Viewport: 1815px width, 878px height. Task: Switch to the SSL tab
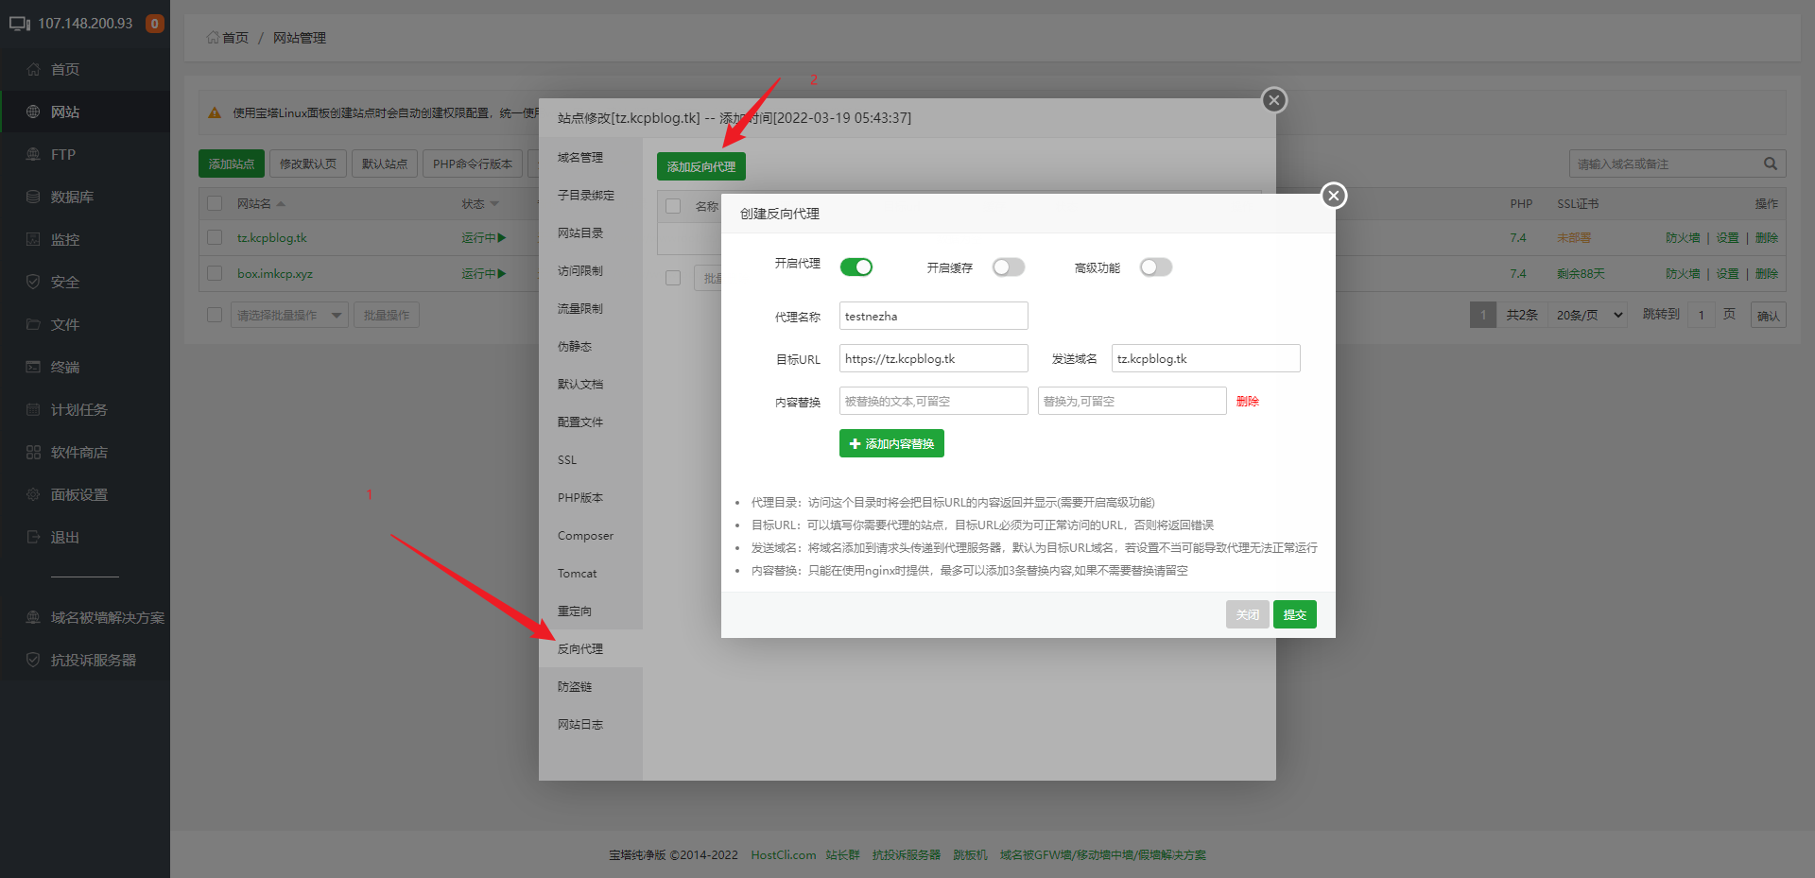click(567, 460)
